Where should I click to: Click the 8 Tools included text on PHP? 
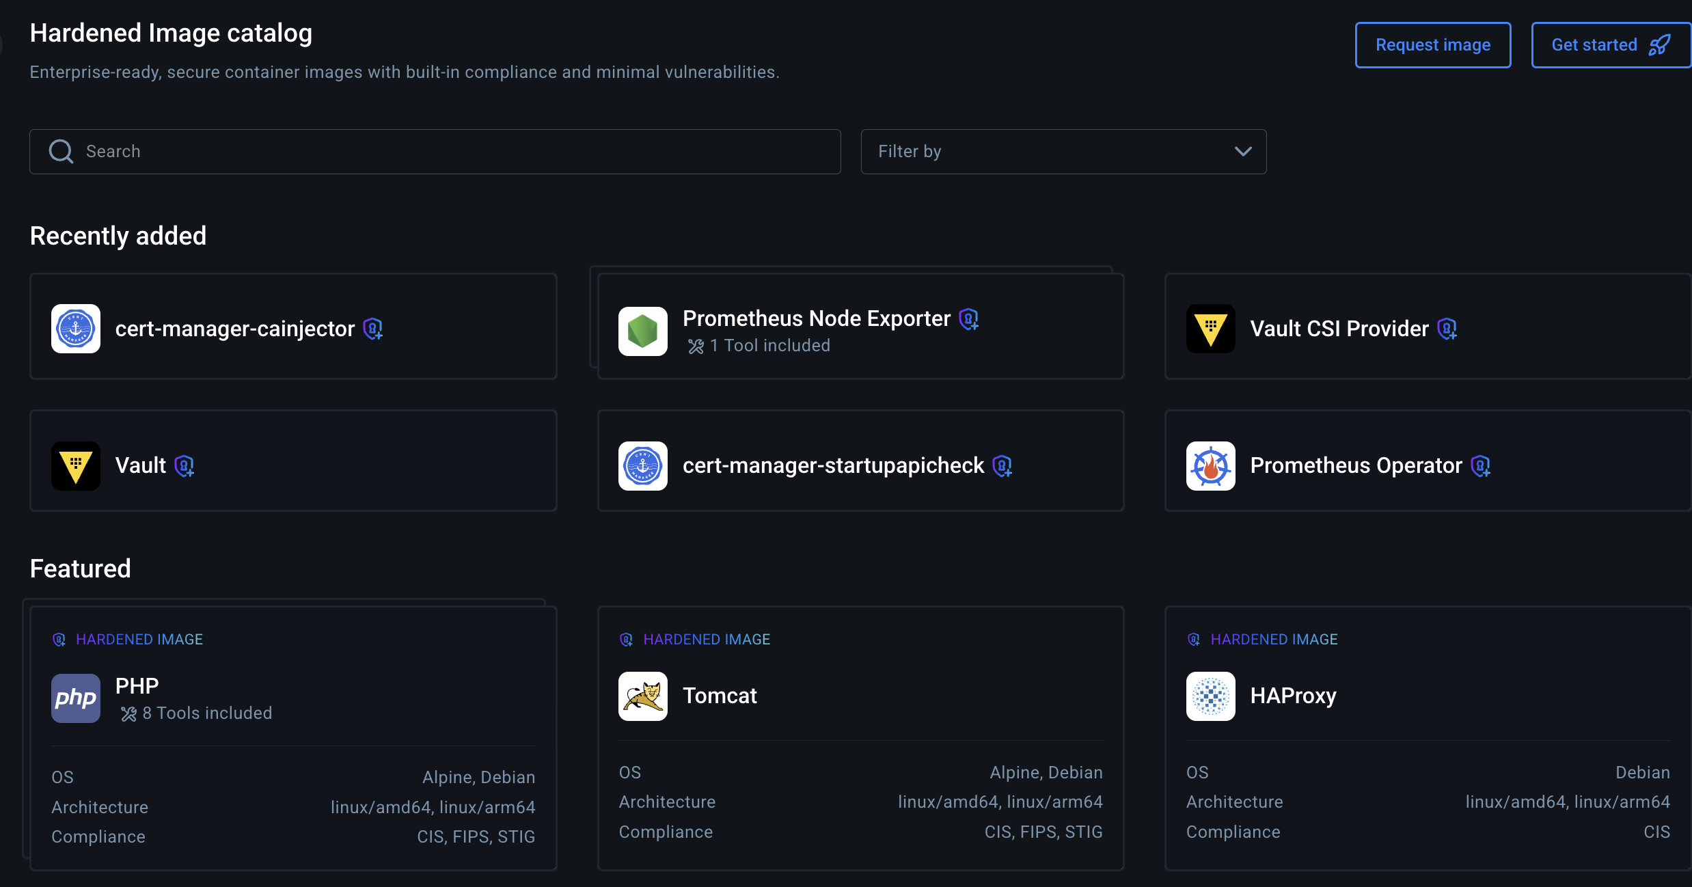(206, 713)
